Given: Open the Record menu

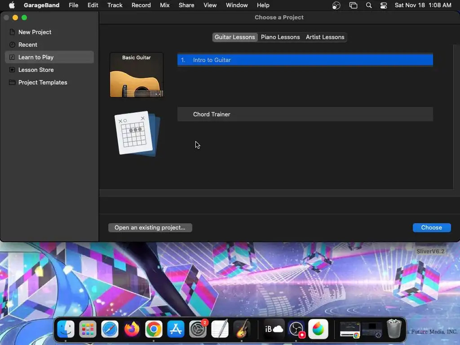Looking at the screenshot, I should tap(141, 5).
